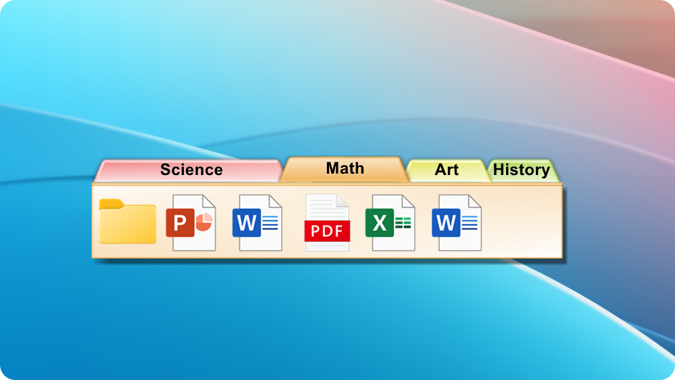Select the Math tab
Viewport: 675px width, 380px height.
[345, 169]
